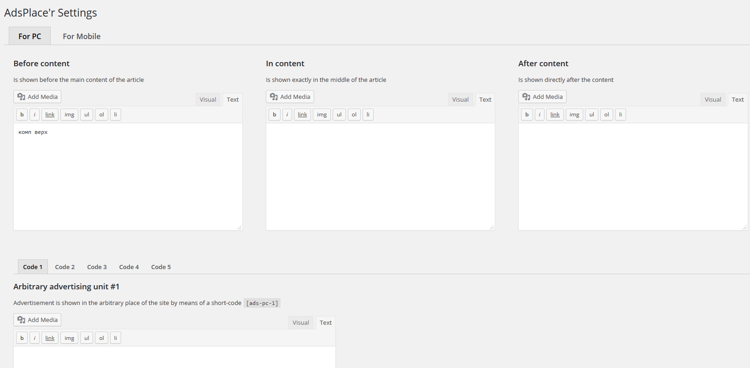Insert ul list in After content toolbar
The height and width of the screenshot is (368, 750).
(592, 115)
